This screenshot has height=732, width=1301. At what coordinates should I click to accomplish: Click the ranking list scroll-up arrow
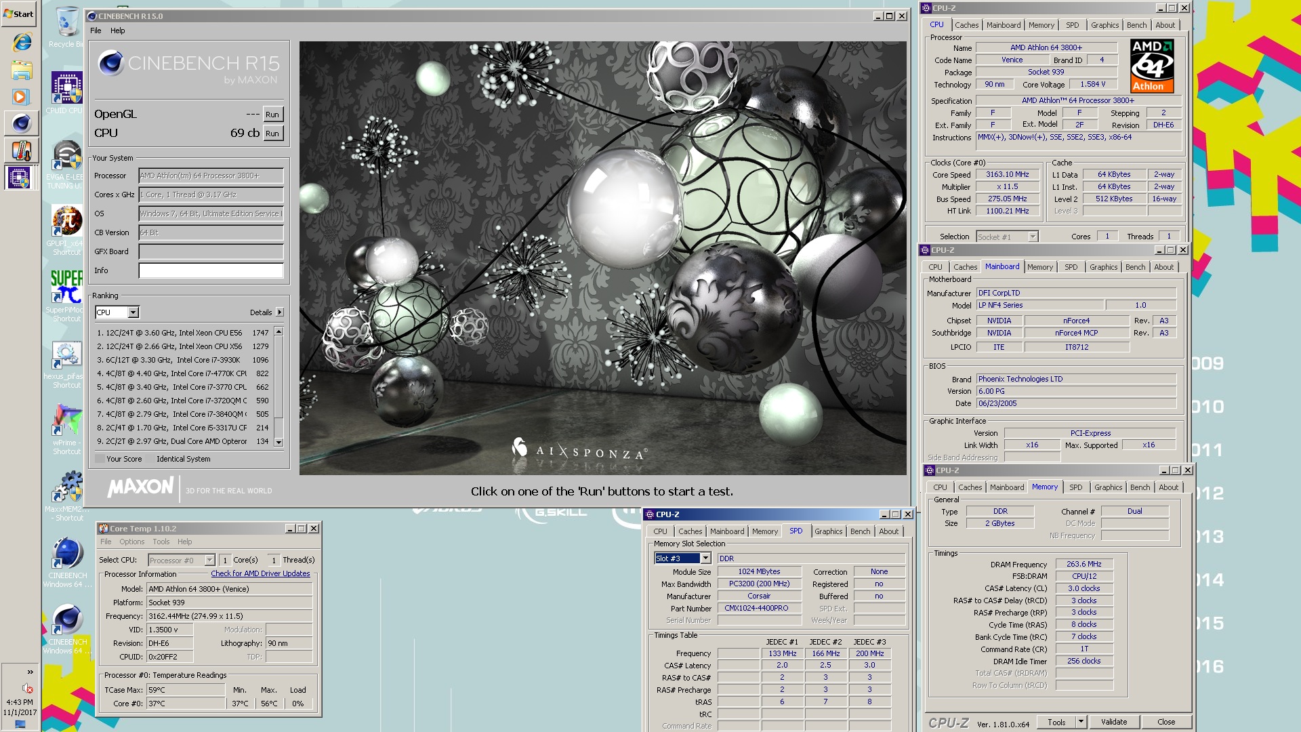pyautogui.click(x=278, y=331)
